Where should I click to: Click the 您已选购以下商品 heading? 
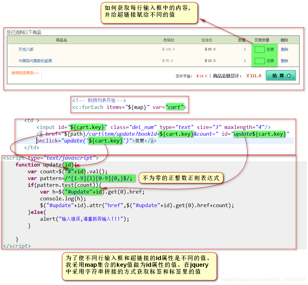coord(24,33)
